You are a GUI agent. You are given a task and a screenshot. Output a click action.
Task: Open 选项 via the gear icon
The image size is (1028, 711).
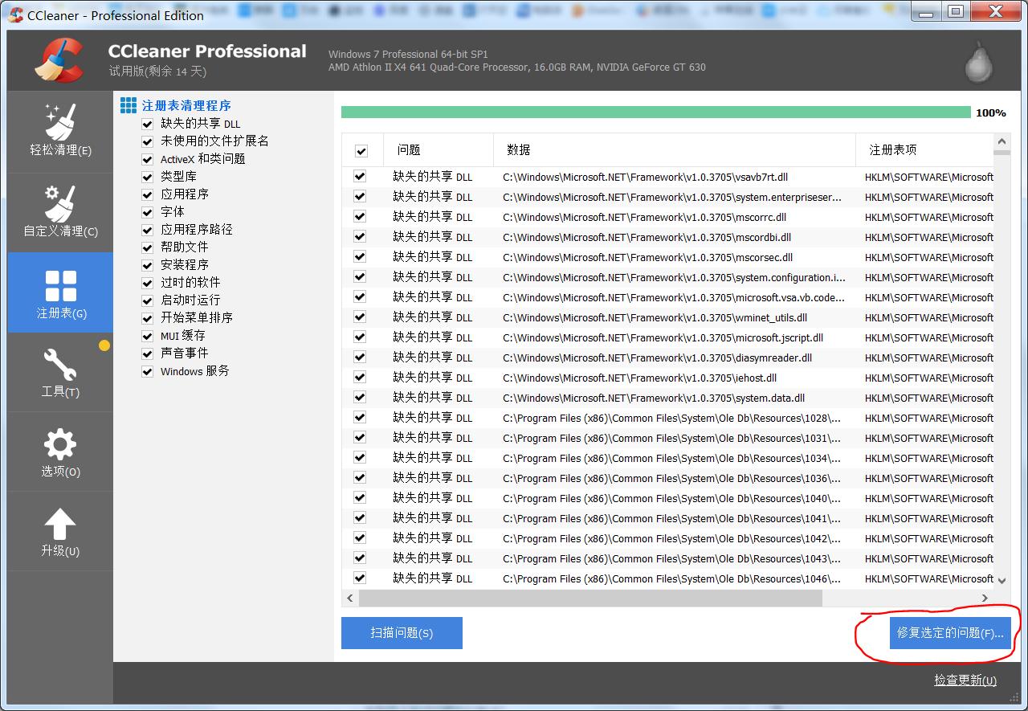coord(60,451)
